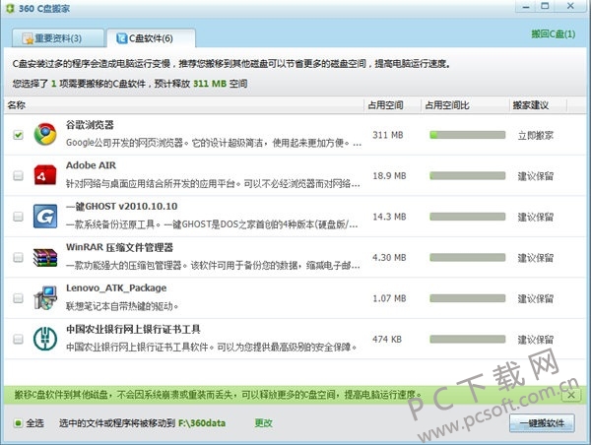
Task: Click the 一键GHOST blue G icon
Action: [45, 217]
